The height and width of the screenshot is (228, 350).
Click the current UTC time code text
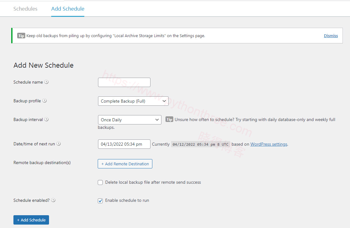200,144
